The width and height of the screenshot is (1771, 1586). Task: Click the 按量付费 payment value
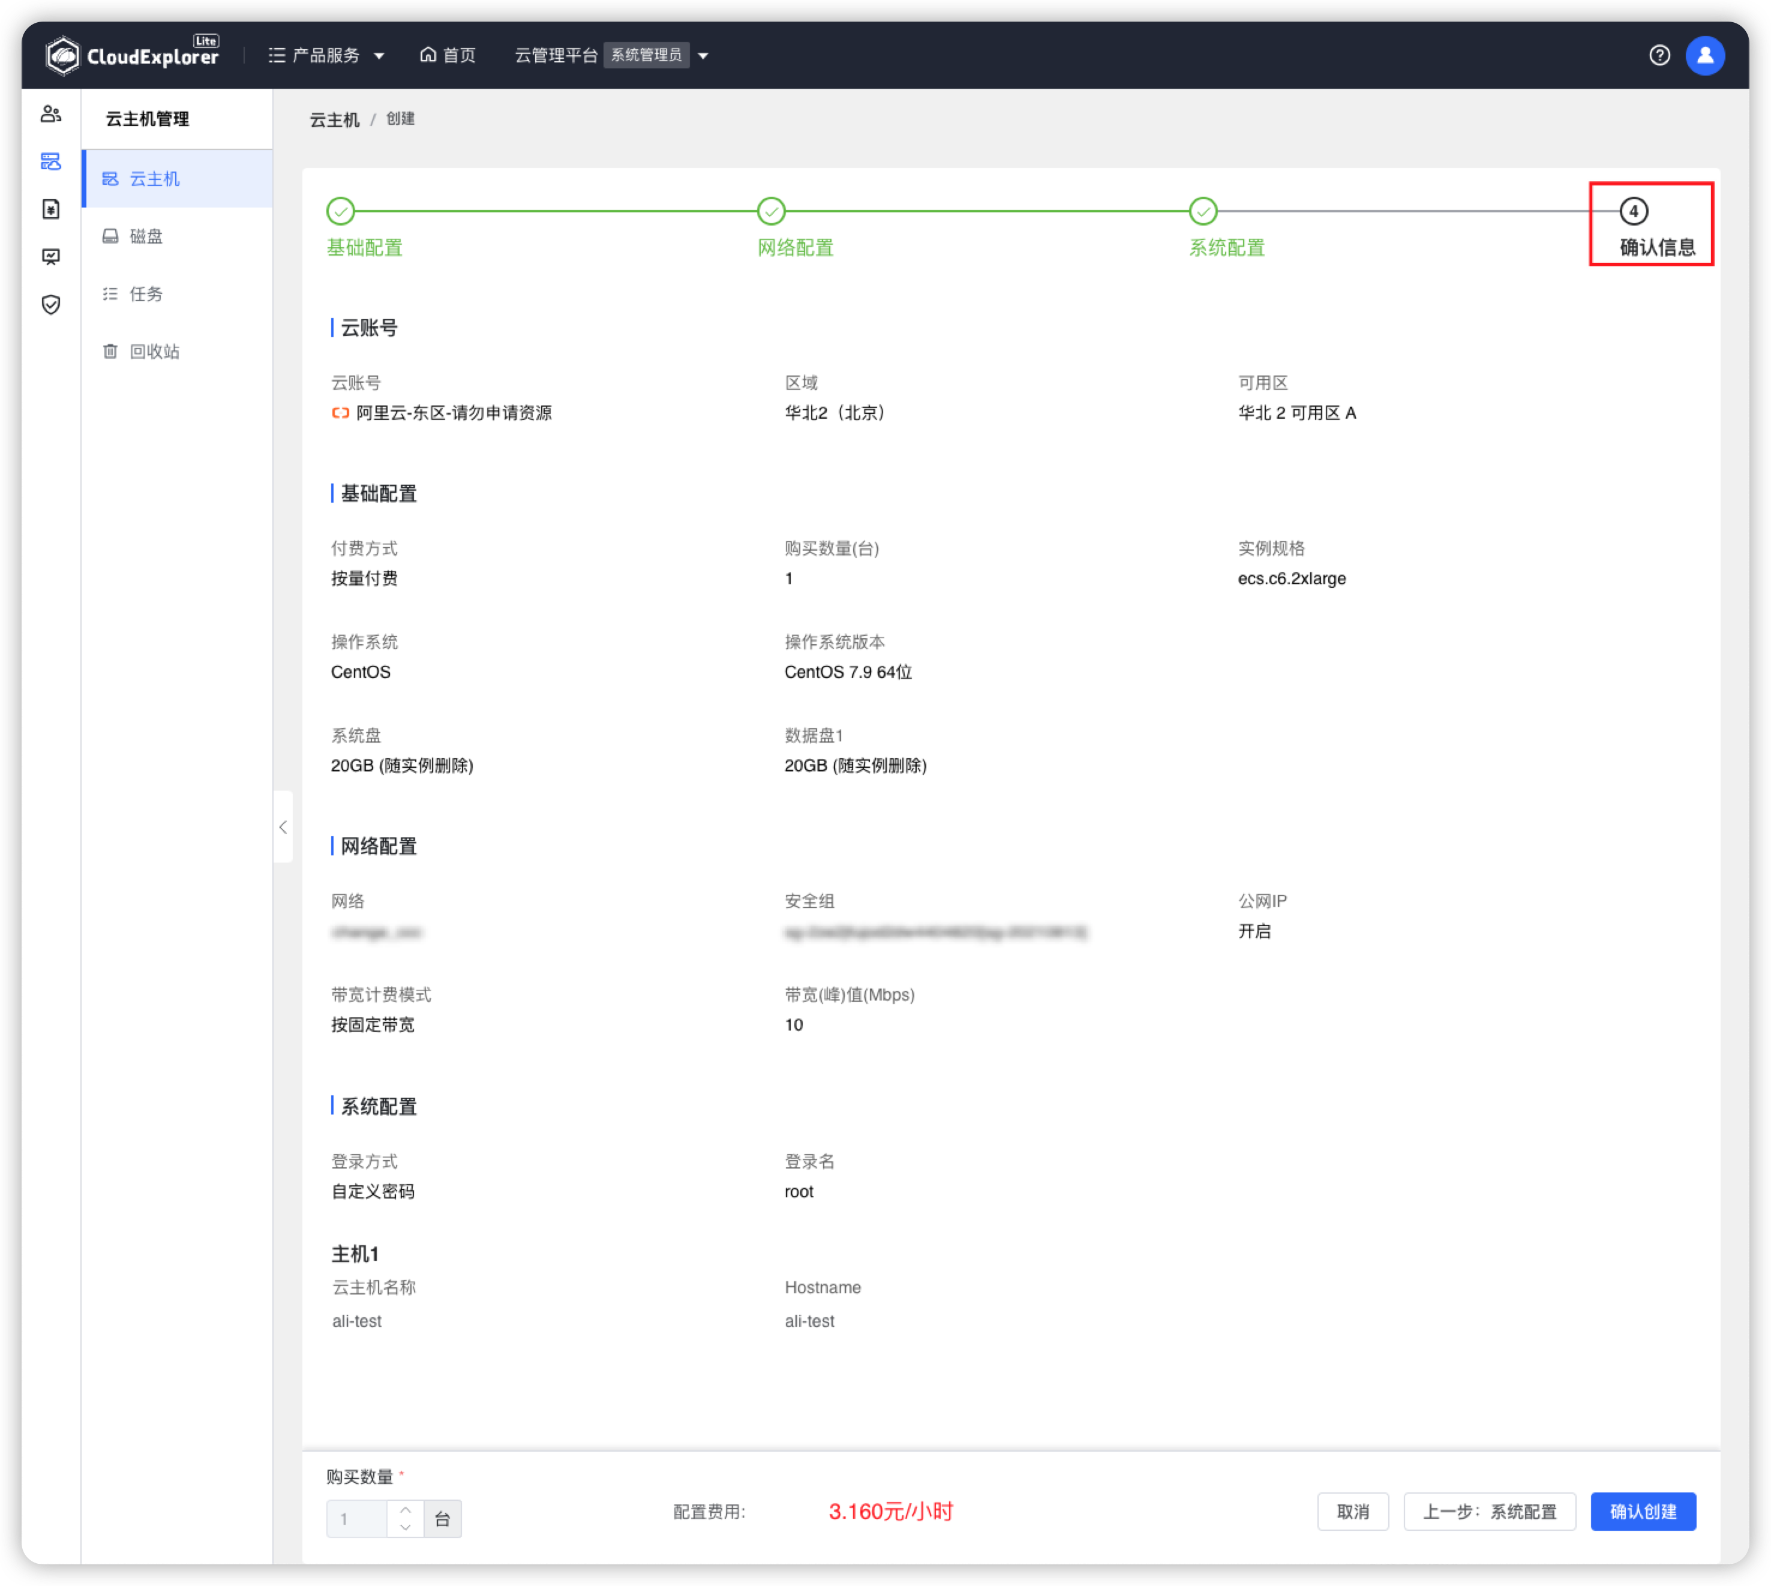pos(364,579)
